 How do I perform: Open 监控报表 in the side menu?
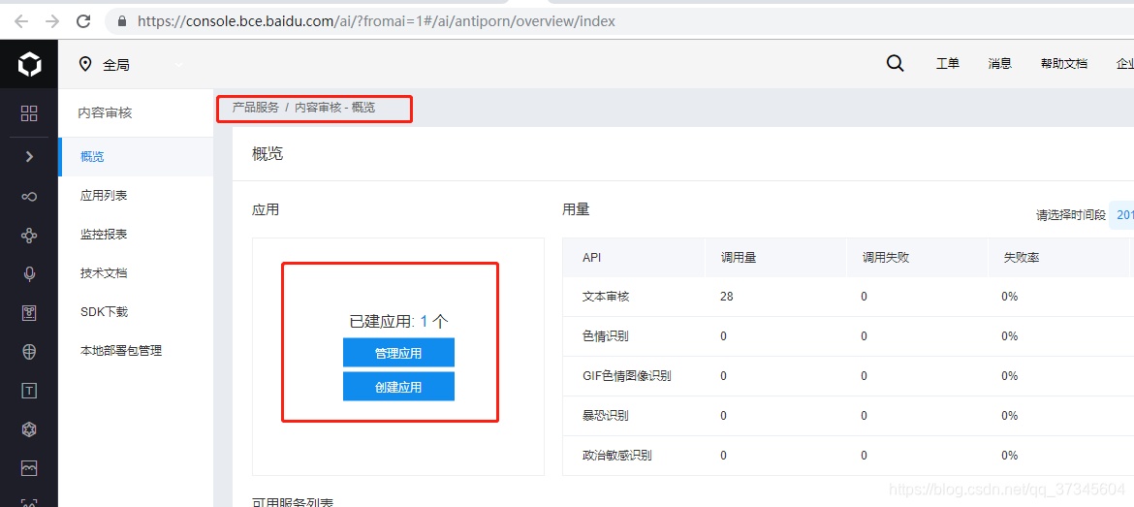(104, 235)
